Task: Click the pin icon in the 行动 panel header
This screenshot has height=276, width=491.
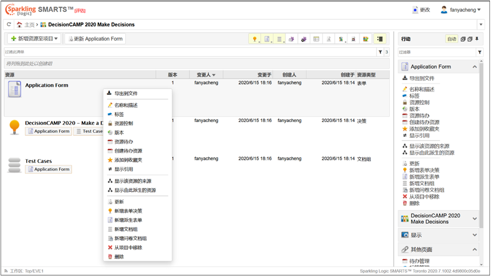Action: click(477, 39)
